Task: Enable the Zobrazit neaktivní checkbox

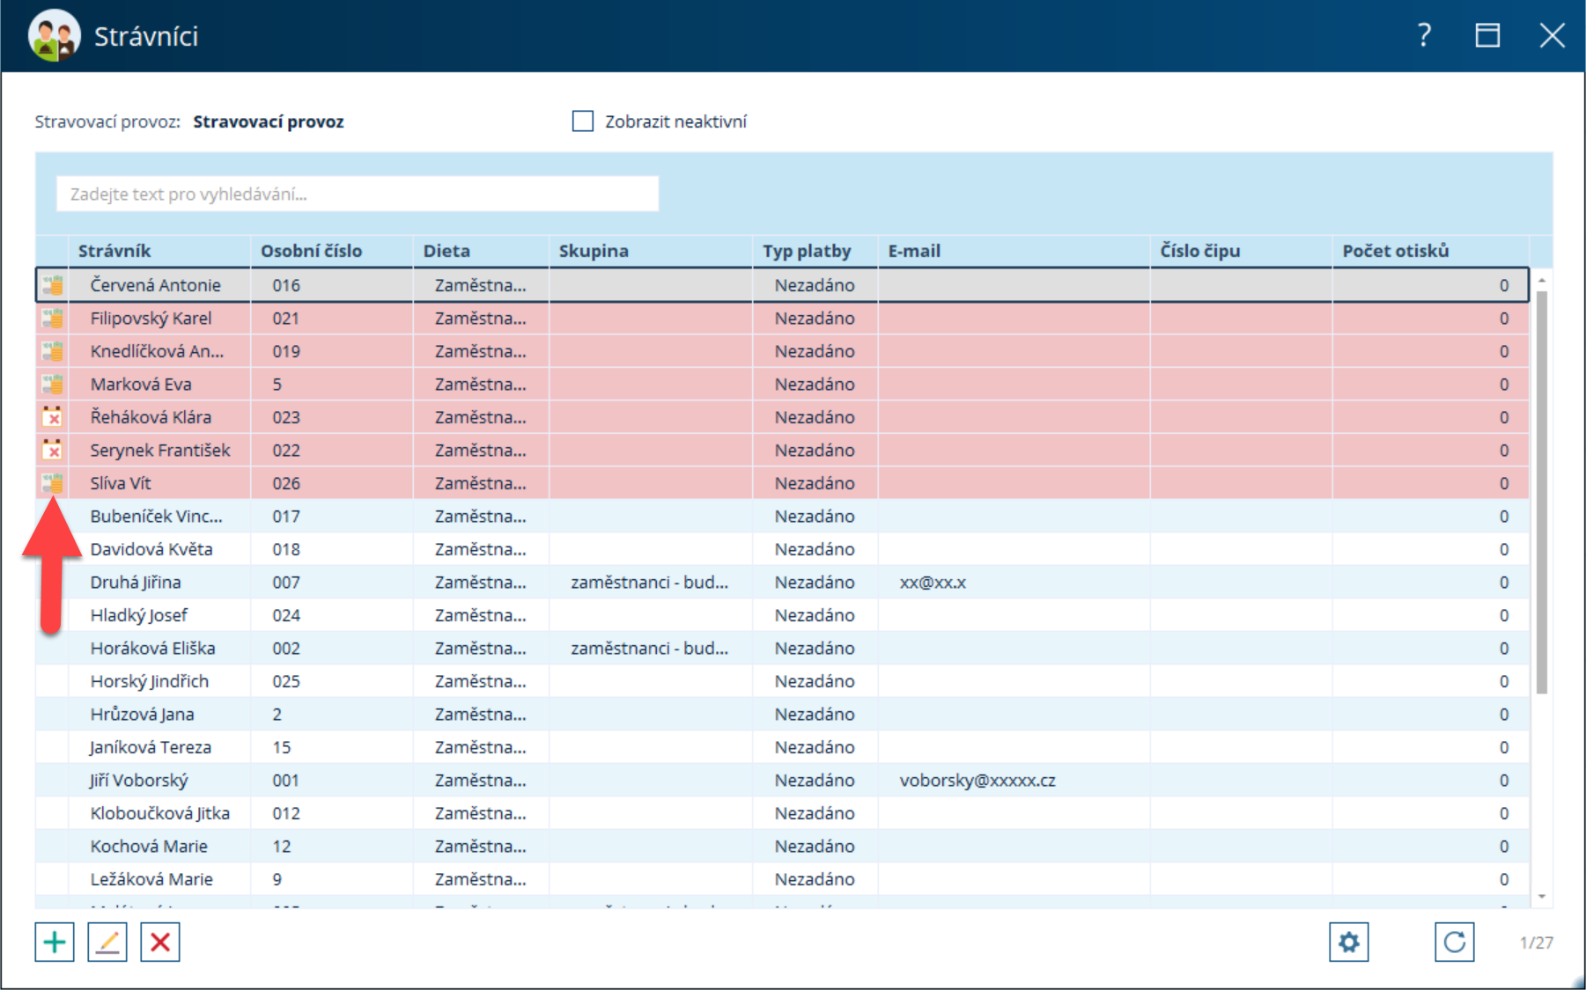Action: tap(583, 121)
